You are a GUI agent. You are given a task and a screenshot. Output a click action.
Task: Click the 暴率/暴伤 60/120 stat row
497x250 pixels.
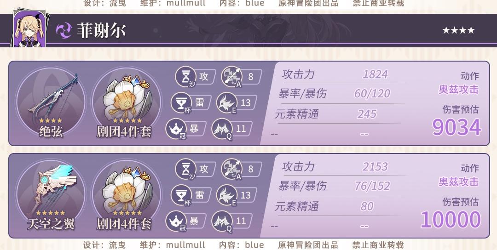coord(341,94)
